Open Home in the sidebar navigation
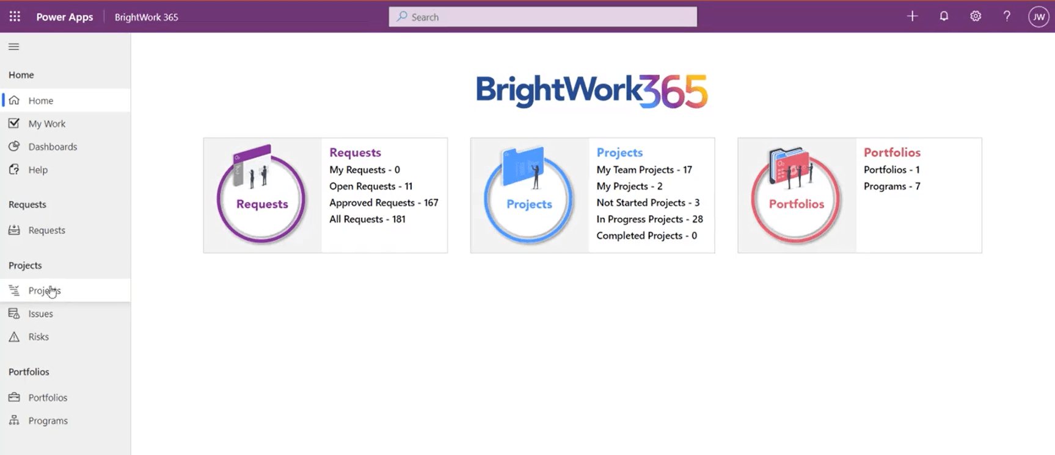Image resolution: width=1055 pixels, height=455 pixels. pyautogui.click(x=65, y=100)
